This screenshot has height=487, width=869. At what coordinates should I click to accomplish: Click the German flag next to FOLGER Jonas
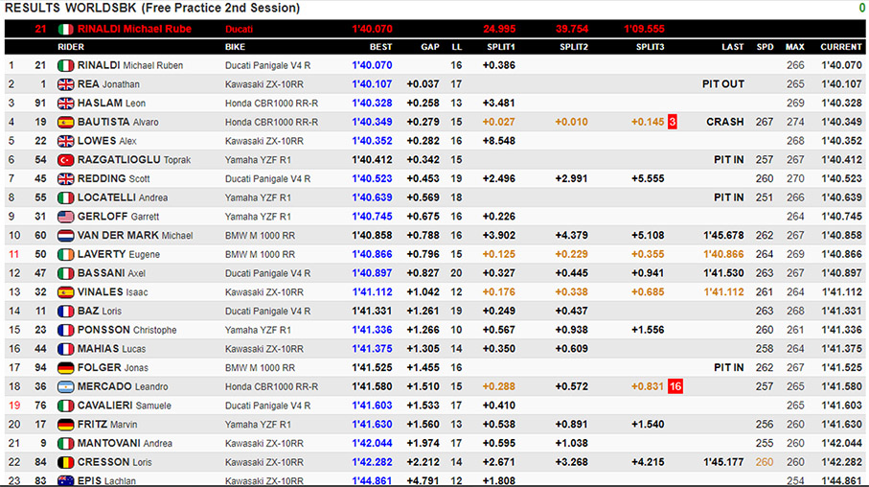[65, 368]
